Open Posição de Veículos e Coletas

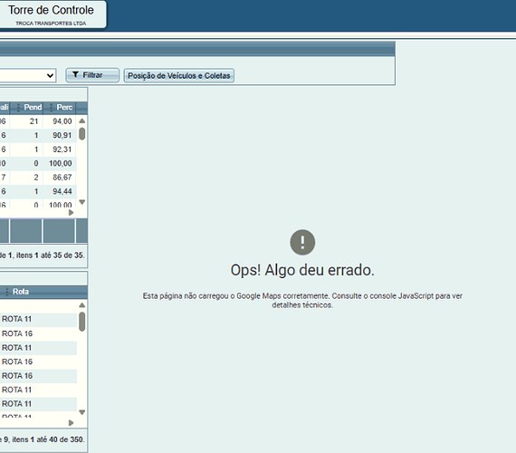click(178, 75)
